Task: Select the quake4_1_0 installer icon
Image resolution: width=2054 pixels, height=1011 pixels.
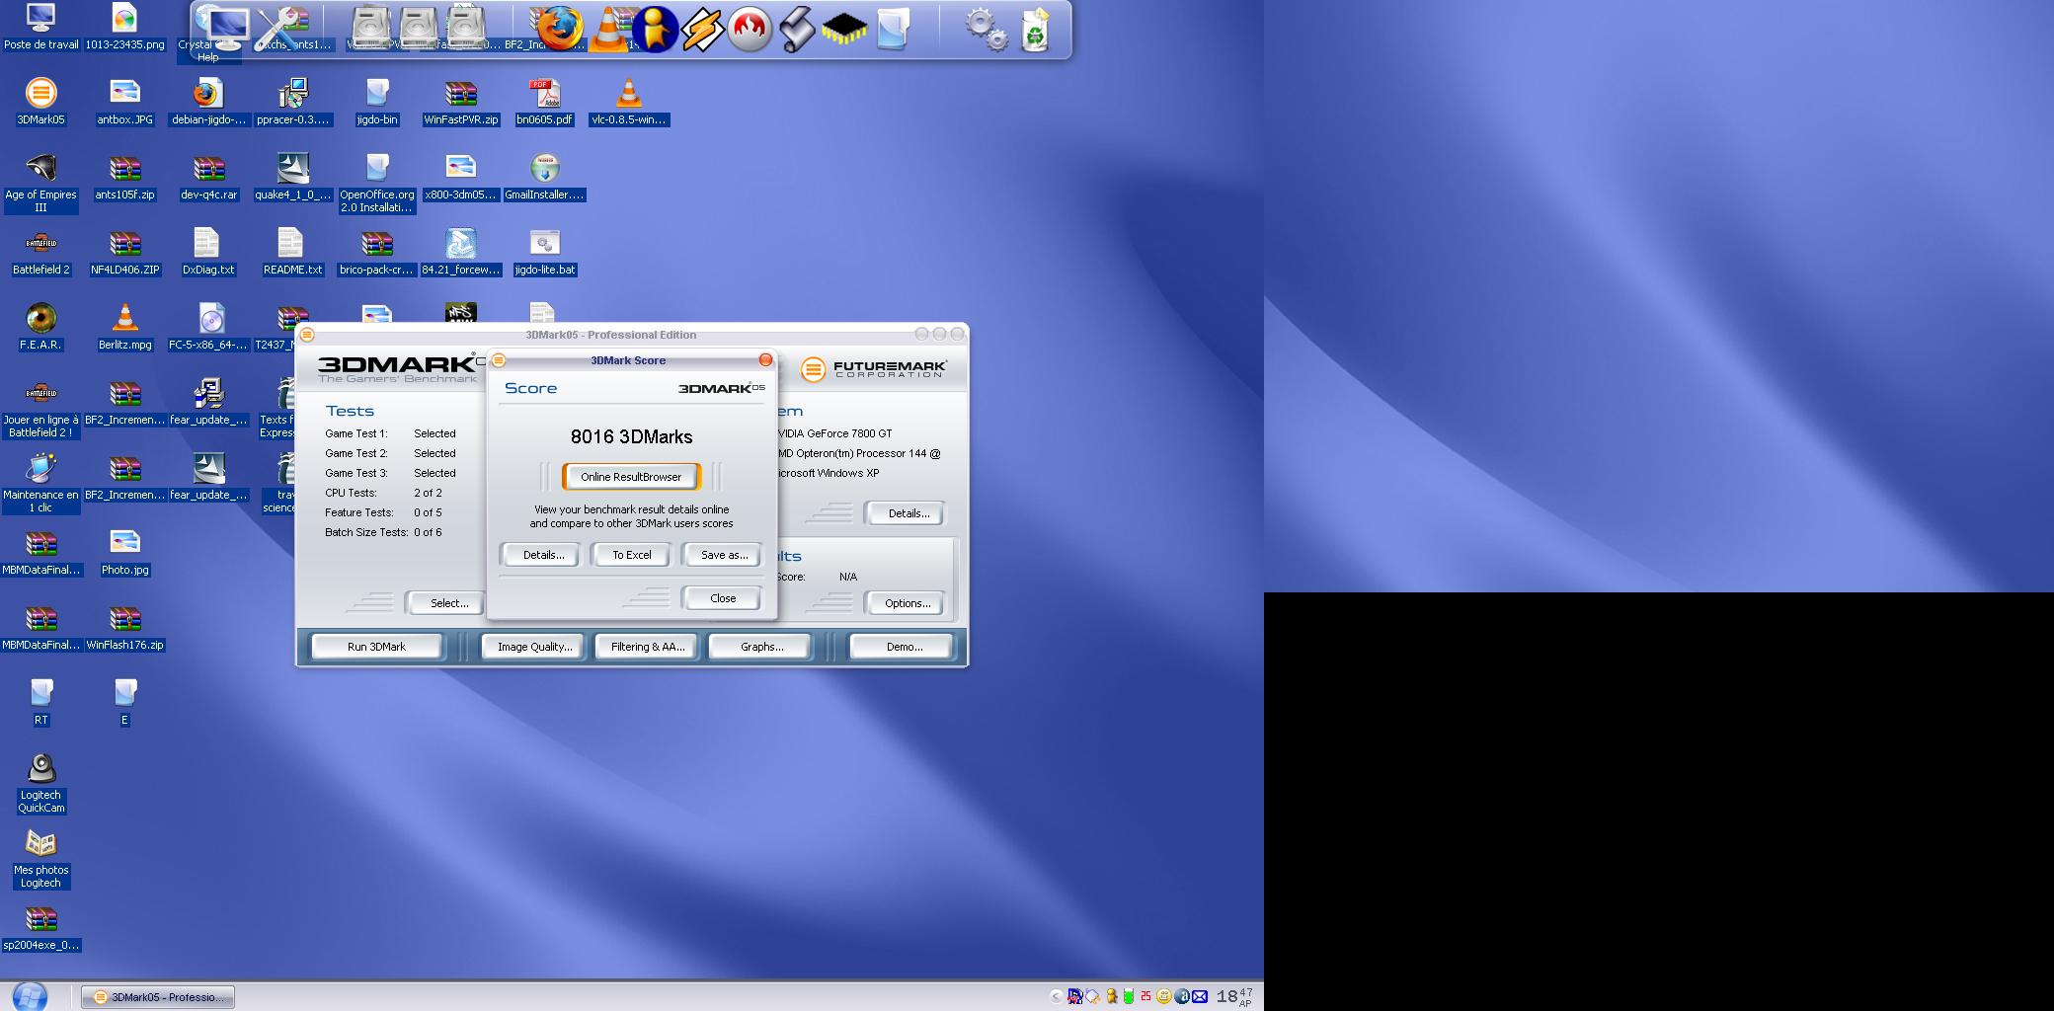Action: tap(292, 177)
